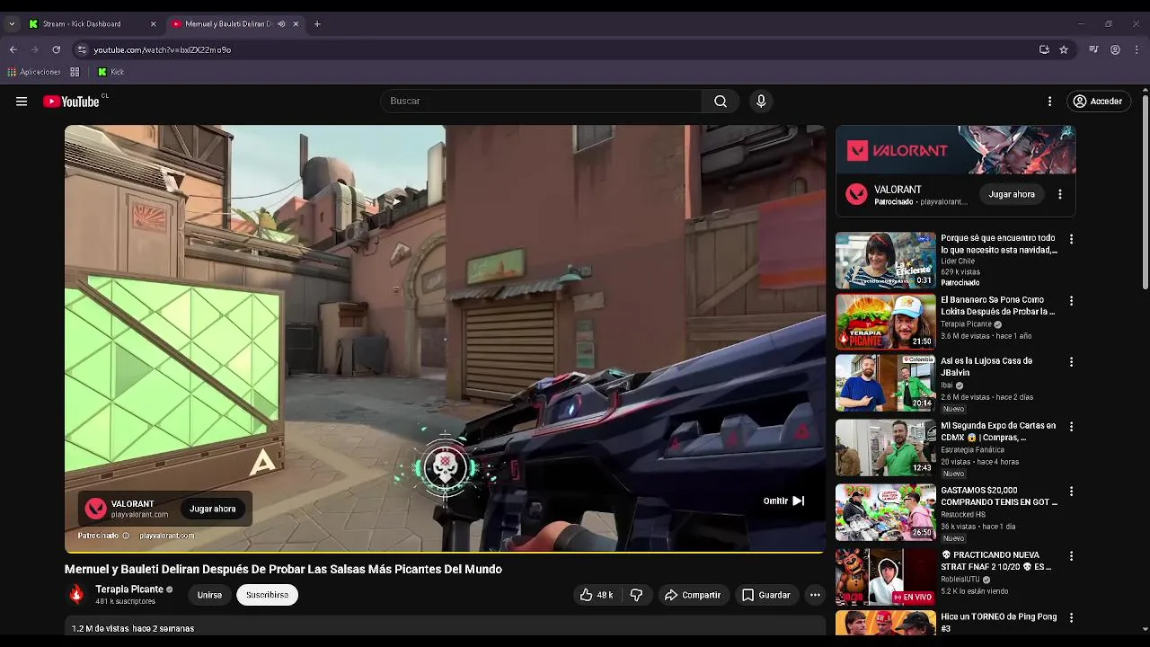
Task: Open the Terapia Picante channel name
Action: pyautogui.click(x=129, y=589)
